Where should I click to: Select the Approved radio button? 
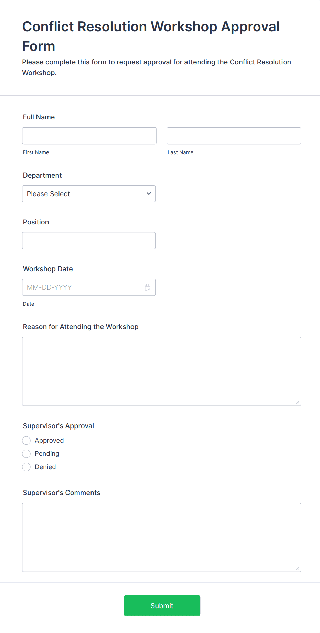(26, 441)
